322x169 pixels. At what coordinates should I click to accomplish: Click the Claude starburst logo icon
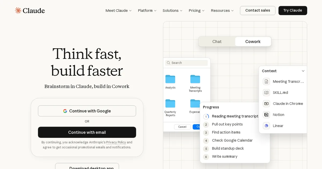pyautogui.click(x=18, y=10)
